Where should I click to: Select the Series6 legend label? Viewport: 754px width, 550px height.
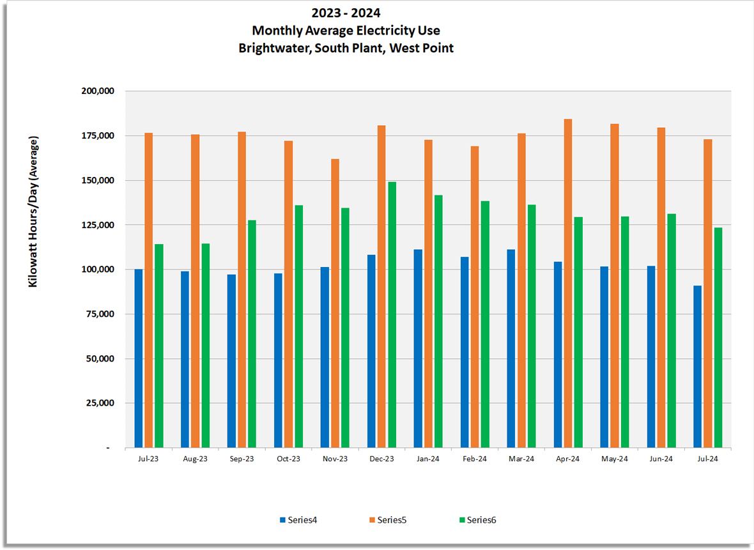[x=481, y=520]
